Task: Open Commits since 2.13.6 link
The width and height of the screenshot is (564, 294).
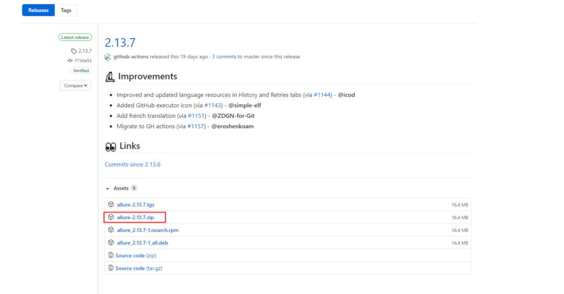Action: click(x=132, y=164)
